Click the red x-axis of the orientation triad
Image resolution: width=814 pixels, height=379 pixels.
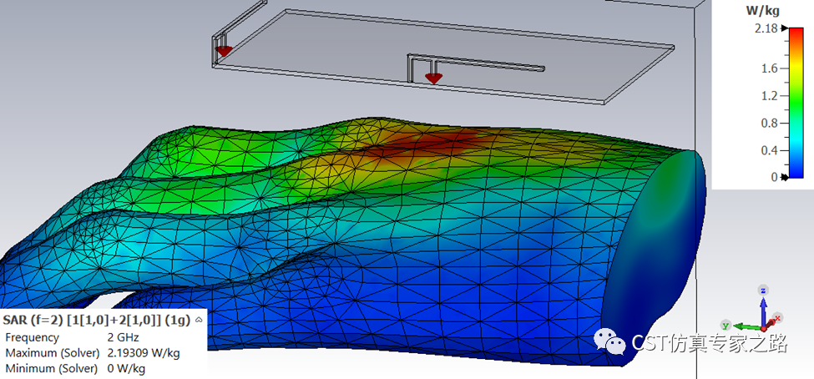pos(772,322)
